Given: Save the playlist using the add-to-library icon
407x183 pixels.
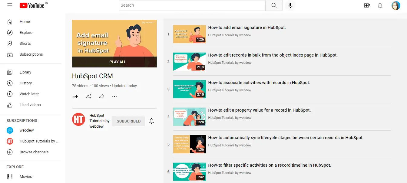Looking at the screenshot, I should point(75,96).
